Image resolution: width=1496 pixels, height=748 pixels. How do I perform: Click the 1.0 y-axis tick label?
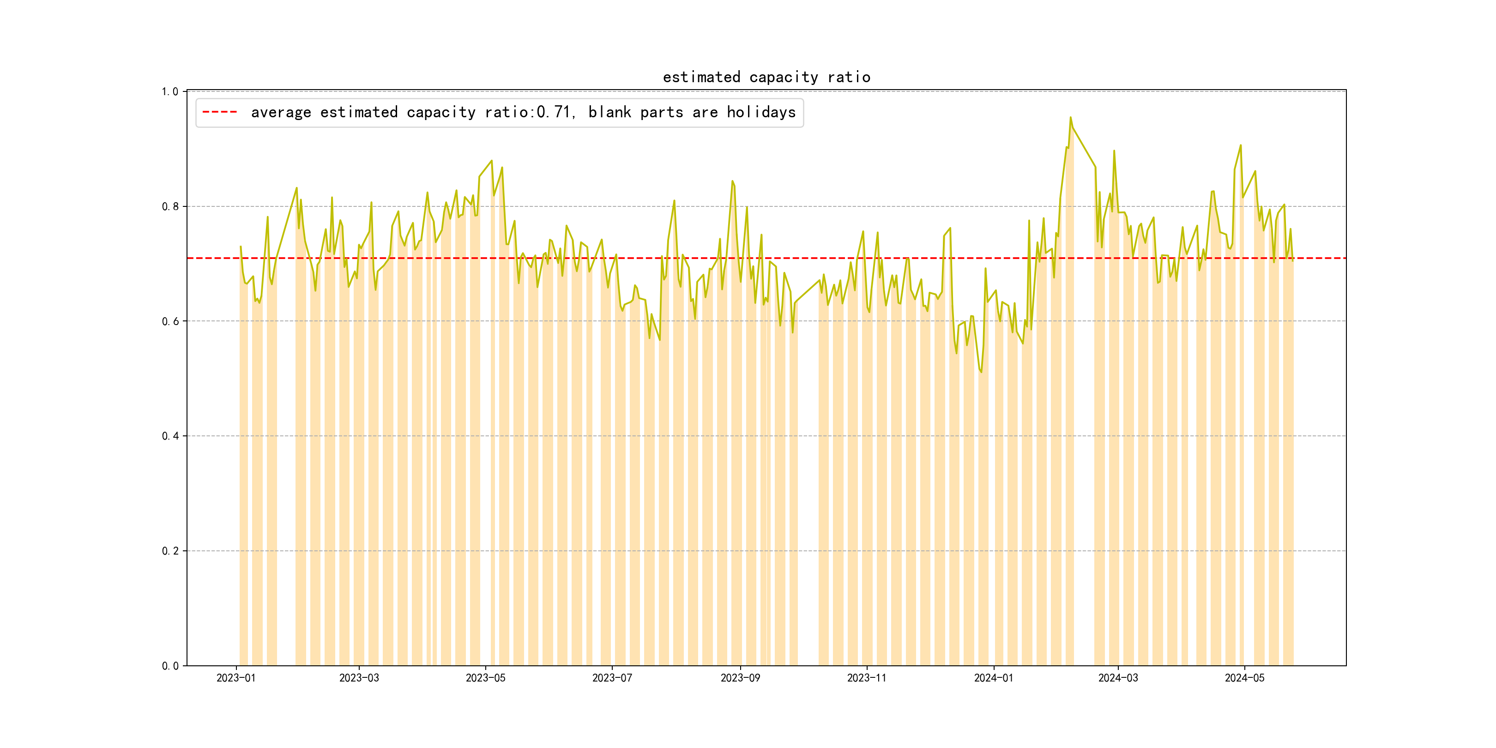[x=170, y=92]
